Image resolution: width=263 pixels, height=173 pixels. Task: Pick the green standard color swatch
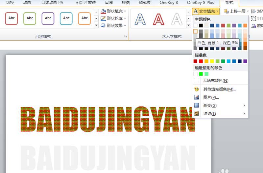(223, 61)
